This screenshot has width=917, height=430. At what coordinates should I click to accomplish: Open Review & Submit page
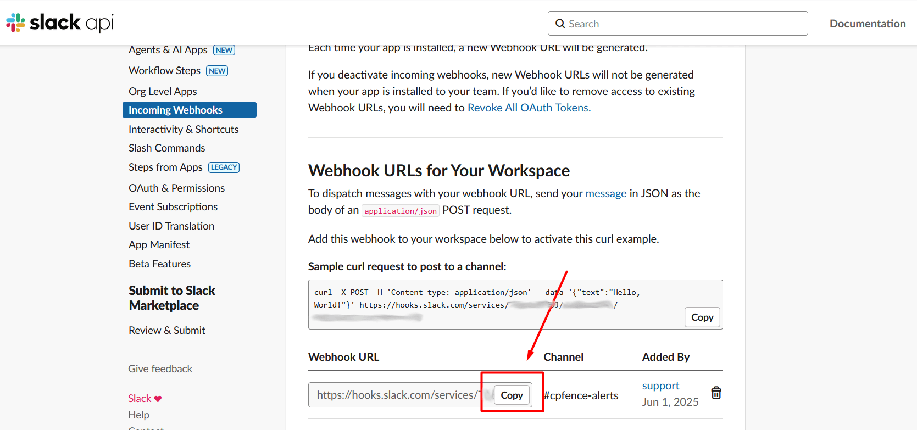(x=166, y=330)
